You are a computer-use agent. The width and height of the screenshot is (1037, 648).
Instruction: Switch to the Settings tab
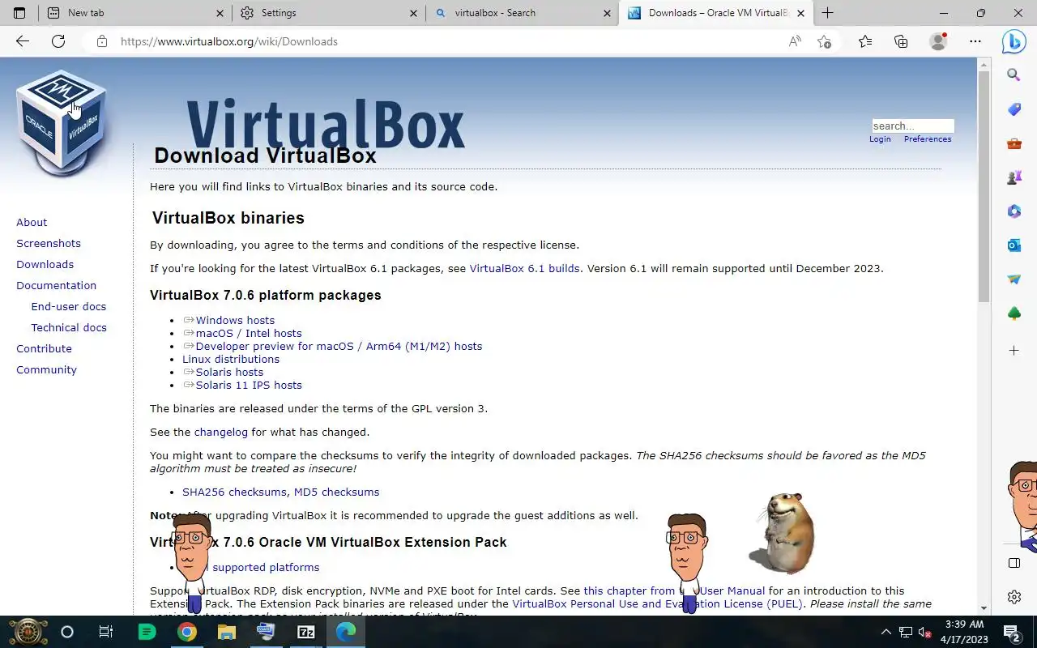(329, 13)
